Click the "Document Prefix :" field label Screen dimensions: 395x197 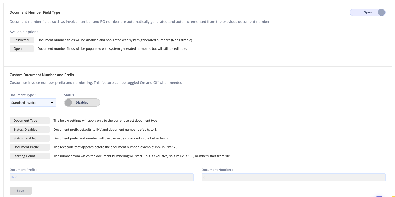pyautogui.click(x=23, y=170)
